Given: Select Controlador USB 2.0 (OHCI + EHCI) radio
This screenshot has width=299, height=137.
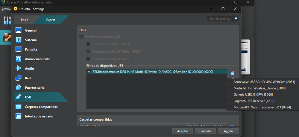Looking at the screenshot, I should click(x=88, y=52).
